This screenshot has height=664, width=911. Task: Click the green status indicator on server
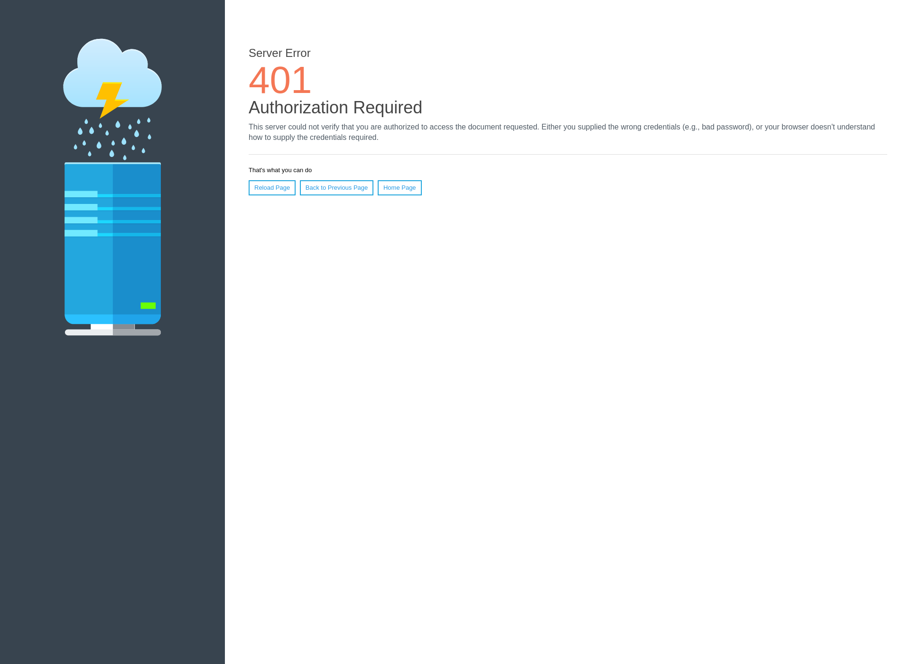click(149, 305)
